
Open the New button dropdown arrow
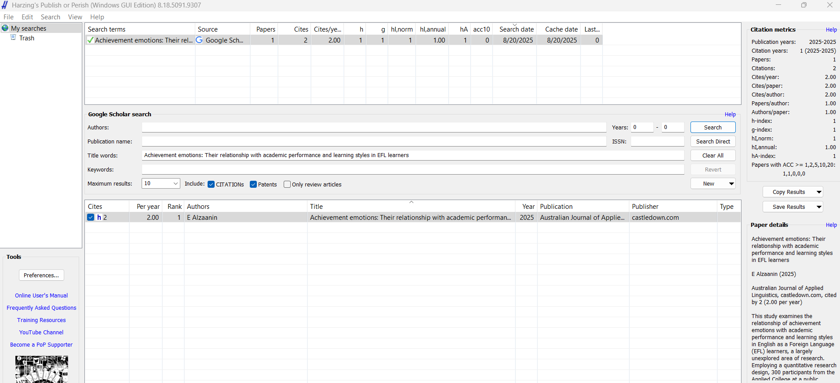coord(731,184)
